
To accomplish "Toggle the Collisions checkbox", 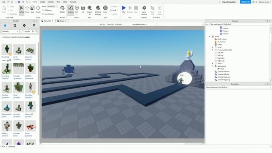I will point(43,10).
